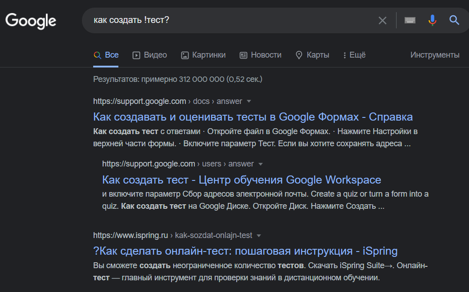Image resolution: width=469 pixels, height=292 pixels.
Task: Switch to the Карты tab
Action: pyautogui.click(x=312, y=55)
